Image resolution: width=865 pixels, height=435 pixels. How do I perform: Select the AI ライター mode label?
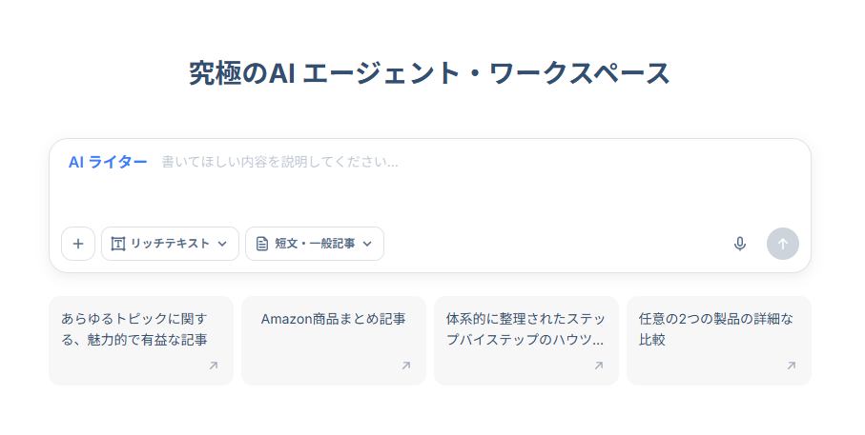[108, 163]
